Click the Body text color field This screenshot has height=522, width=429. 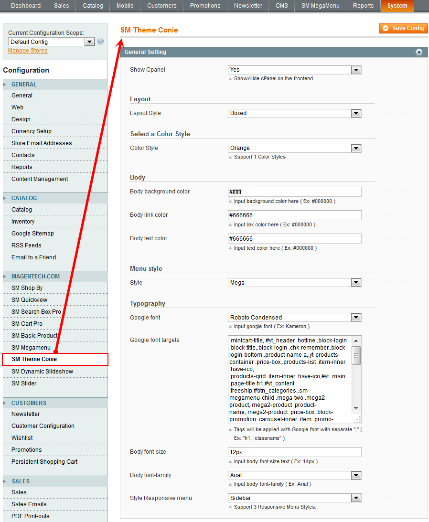click(294, 239)
